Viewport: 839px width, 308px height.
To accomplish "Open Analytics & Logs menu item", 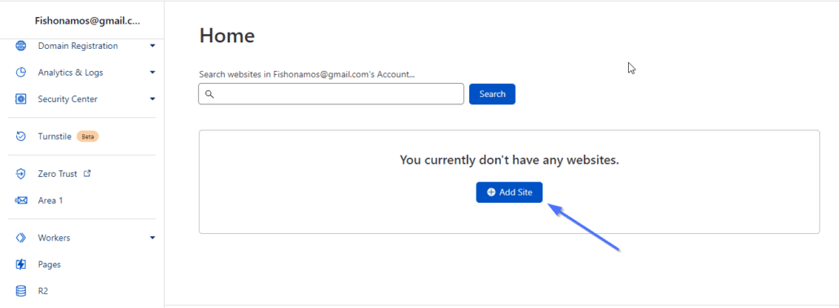I will tap(71, 73).
